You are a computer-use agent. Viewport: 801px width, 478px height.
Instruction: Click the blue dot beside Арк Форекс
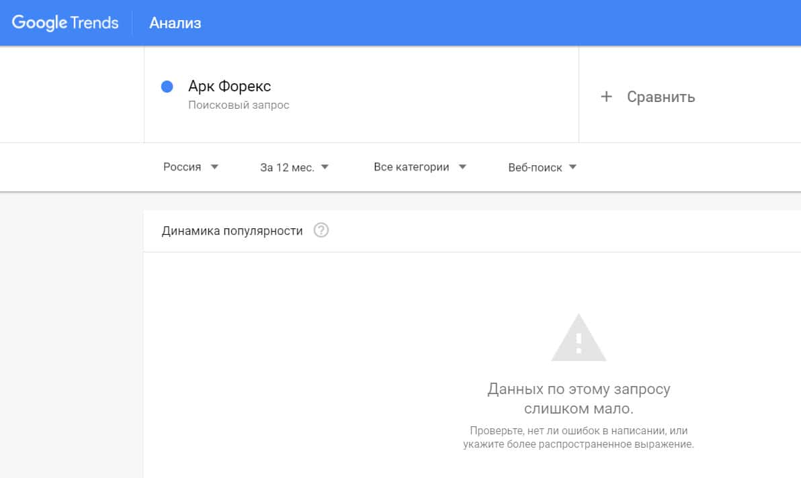pos(167,87)
